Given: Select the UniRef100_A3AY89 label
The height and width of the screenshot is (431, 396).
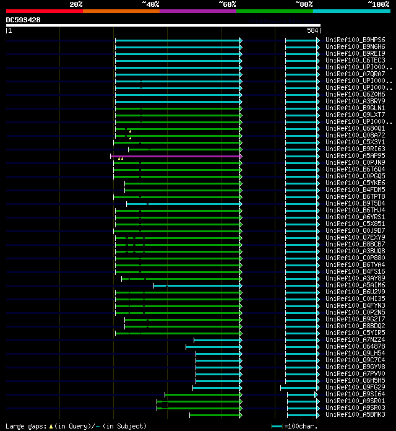Looking at the screenshot, I should (355, 279).
